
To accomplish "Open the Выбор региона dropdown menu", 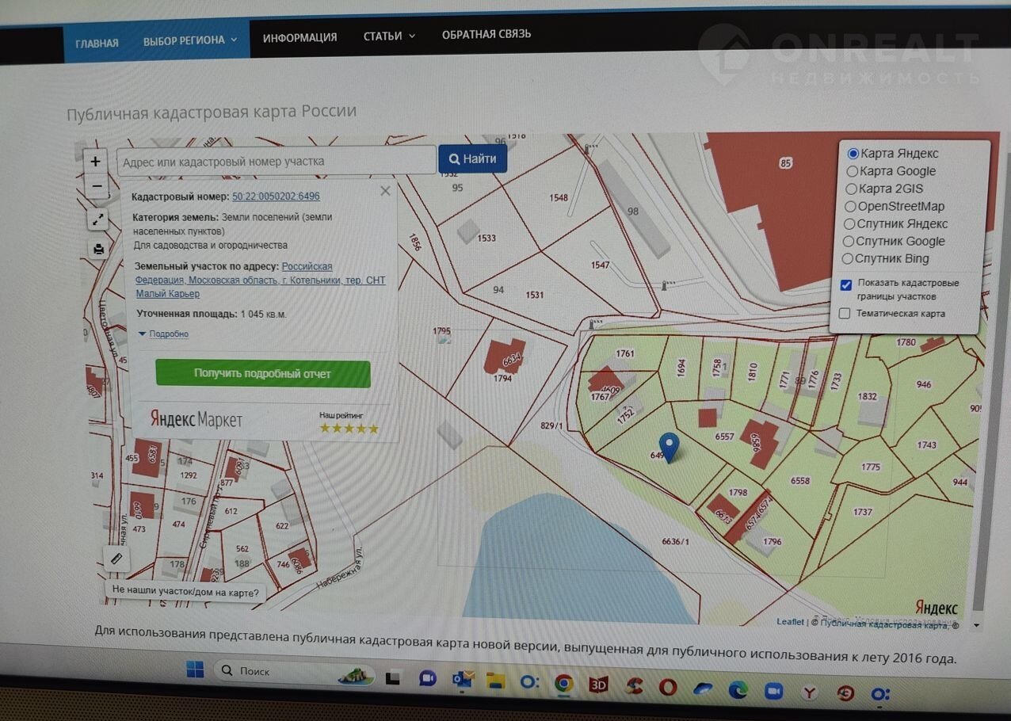I will pyautogui.click(x=190, y=41).
